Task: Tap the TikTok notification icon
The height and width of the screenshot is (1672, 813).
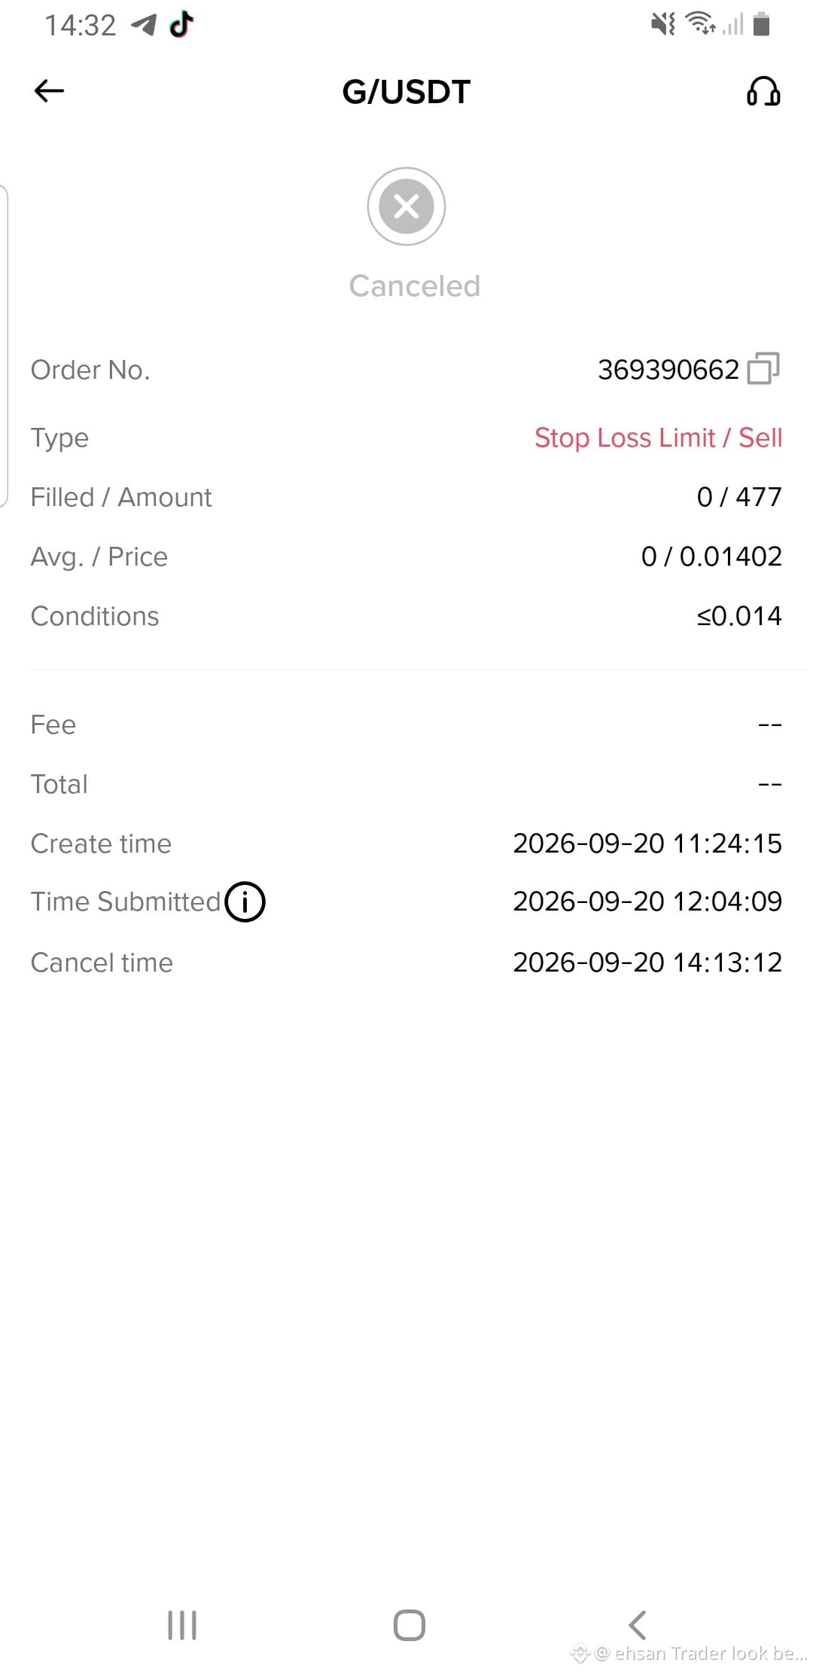Action: pyautogui.click(x=181, y=25)
